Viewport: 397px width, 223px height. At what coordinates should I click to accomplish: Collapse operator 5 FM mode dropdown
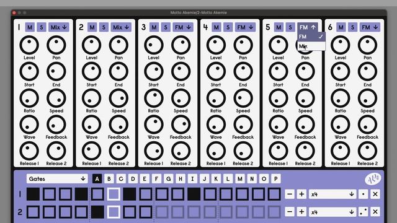click(x=308, y=27)
